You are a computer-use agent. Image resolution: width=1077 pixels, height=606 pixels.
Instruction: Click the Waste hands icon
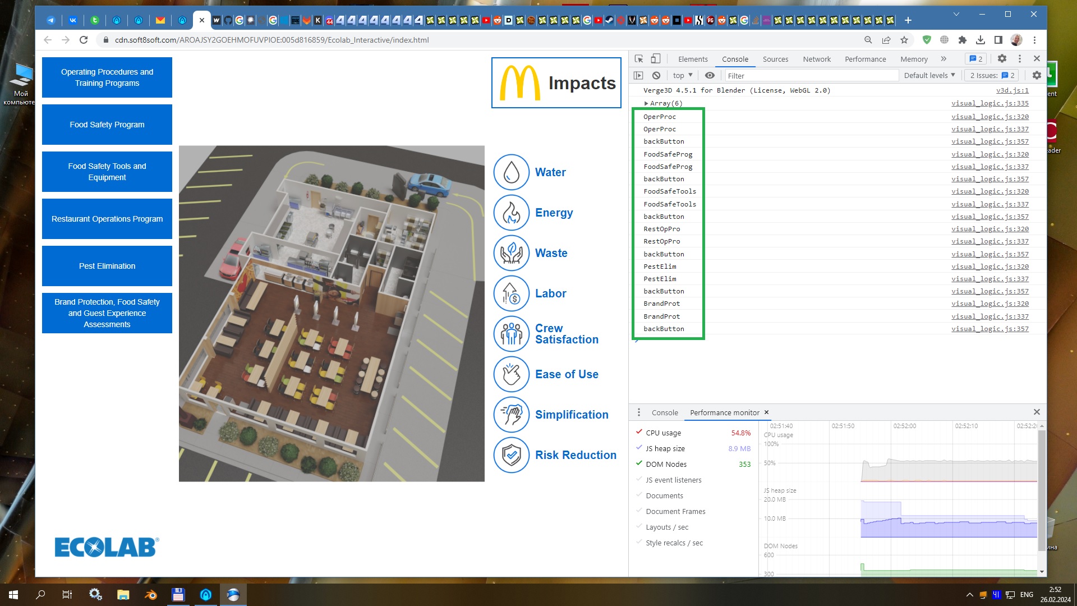coord(511,253)
